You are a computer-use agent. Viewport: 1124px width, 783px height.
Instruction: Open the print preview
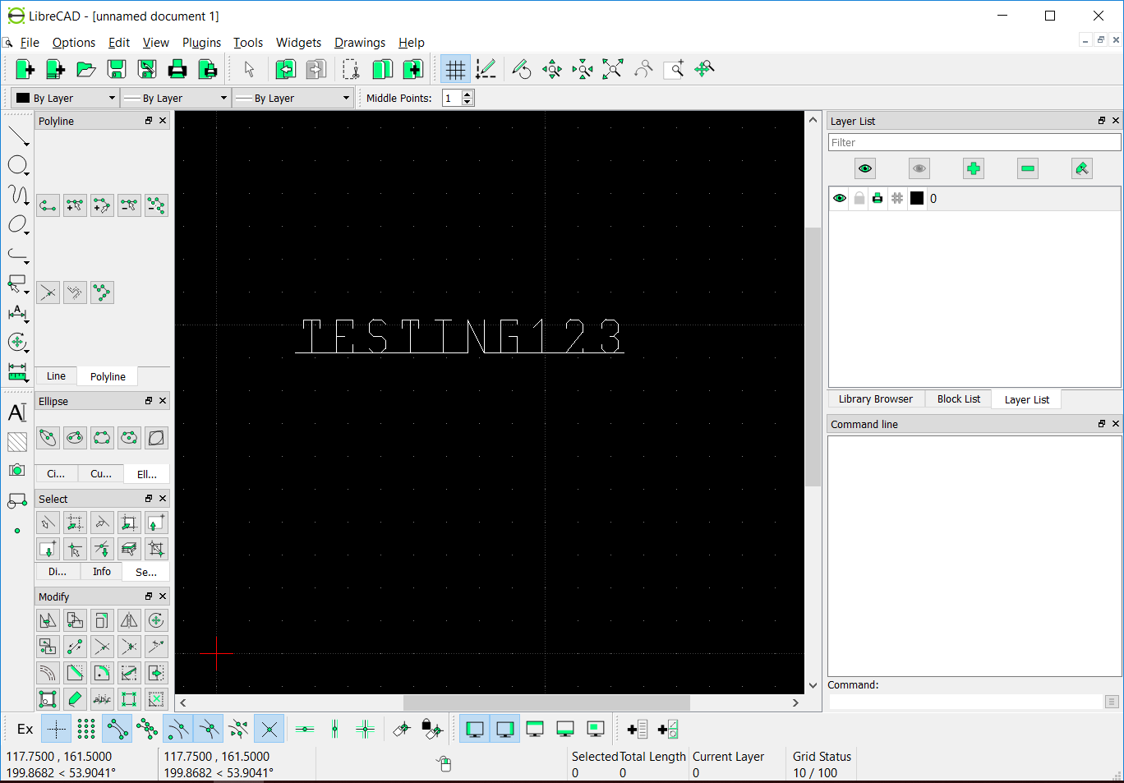point(207,69)
